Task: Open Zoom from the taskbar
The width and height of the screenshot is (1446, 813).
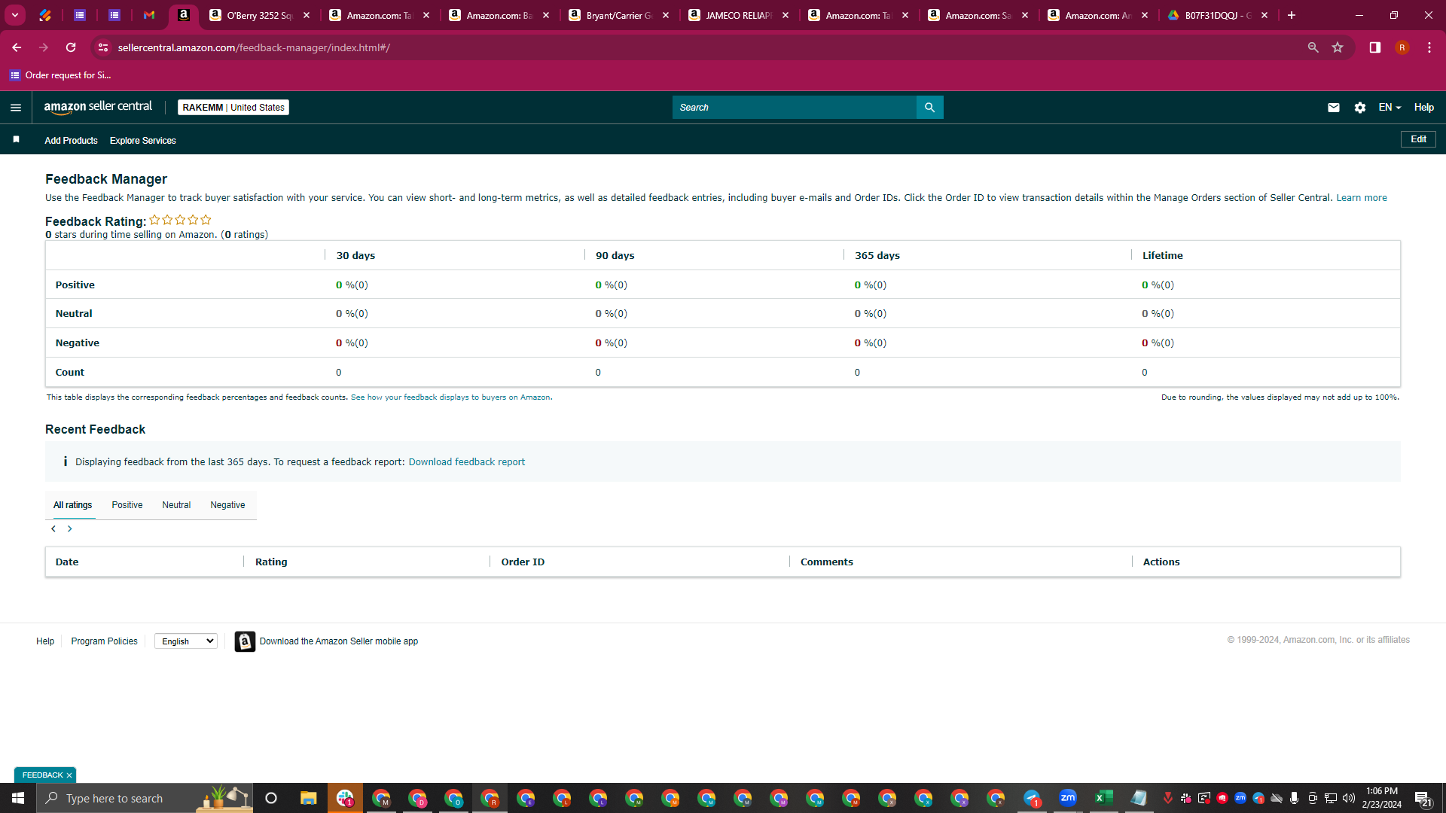Action: pyautogui.click(x=1067, y=798)
